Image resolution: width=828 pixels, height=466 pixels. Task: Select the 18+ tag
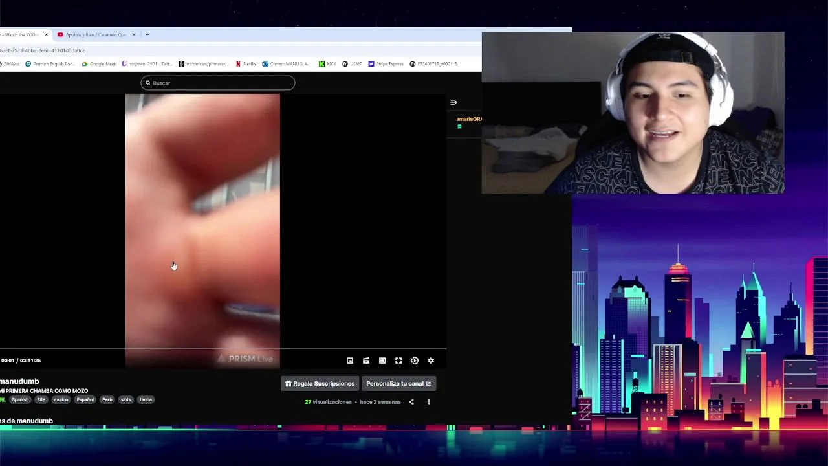point(41,399)
